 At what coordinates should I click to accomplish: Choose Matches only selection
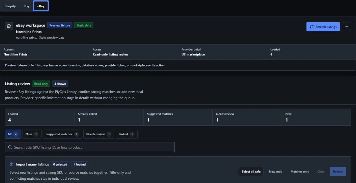click(300, 172)
